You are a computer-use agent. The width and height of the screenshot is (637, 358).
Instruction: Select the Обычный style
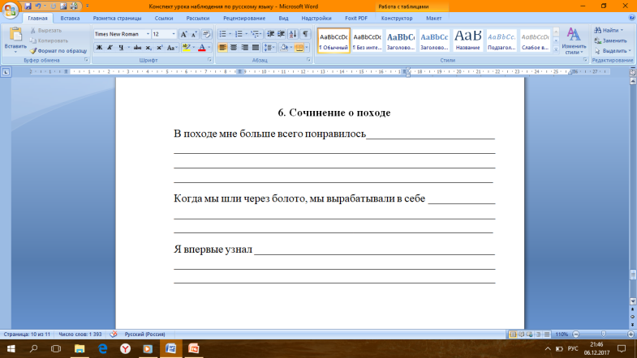(x=334, y=40)
